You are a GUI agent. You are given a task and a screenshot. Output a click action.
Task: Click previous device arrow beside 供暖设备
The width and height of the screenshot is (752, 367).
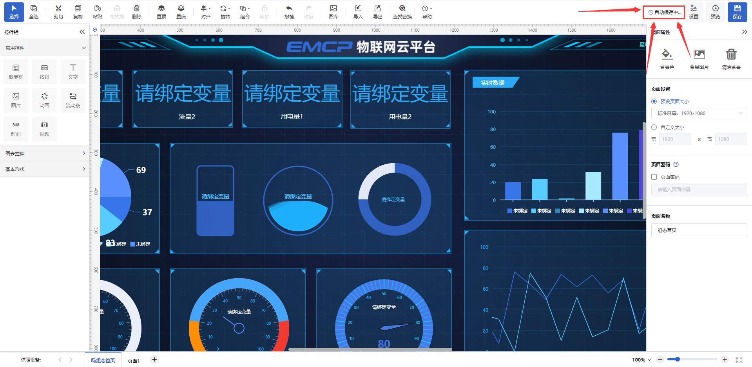click(x=60, y=360)
